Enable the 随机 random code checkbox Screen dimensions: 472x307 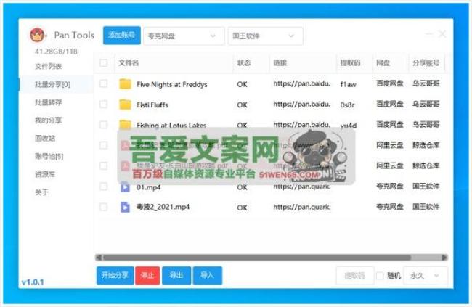click(x=380, y=275)
